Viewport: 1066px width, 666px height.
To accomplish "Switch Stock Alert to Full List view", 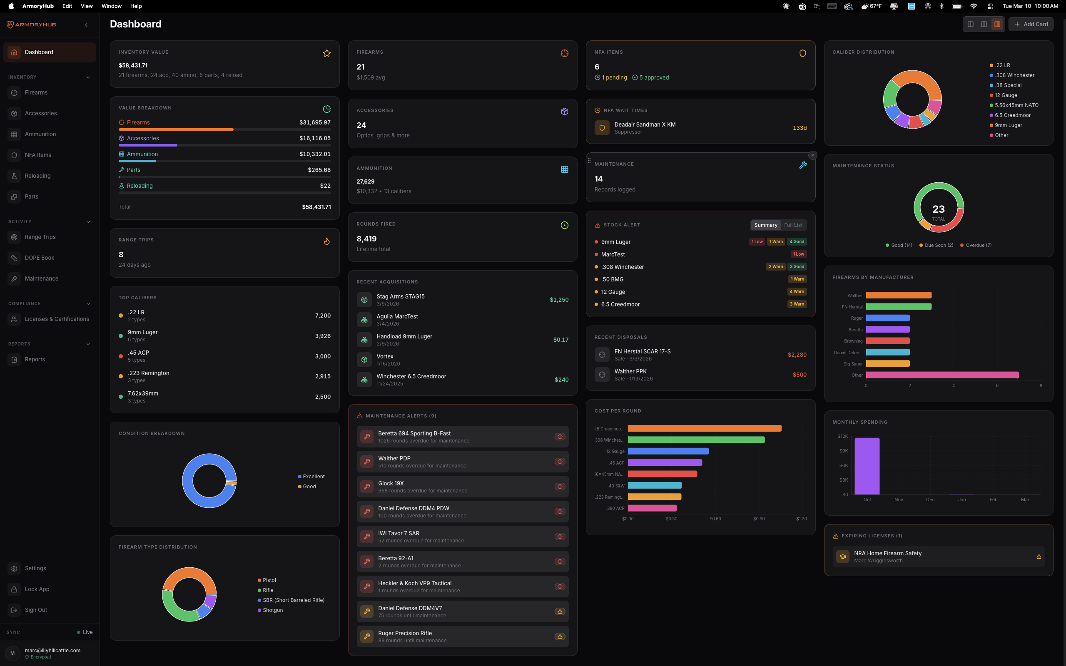I will [793, 225].
